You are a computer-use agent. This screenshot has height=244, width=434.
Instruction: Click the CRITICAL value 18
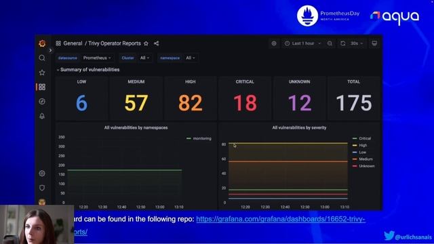click(245, 103)
